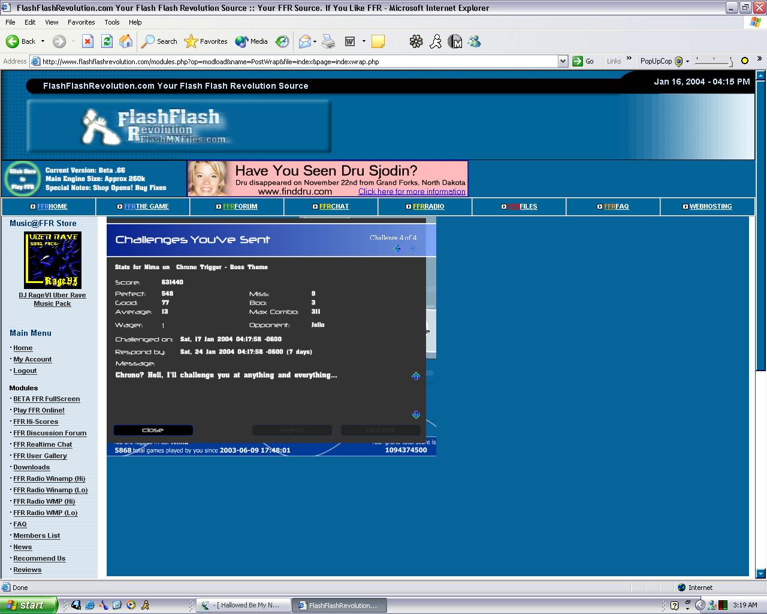The image size is (767, 614).
Task: Expand the Links toolbar chevron
Action: pyautogui.click(x=629, y=59)
